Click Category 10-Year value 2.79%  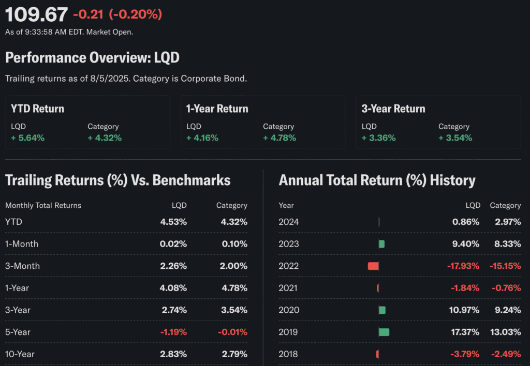[234, 354]
